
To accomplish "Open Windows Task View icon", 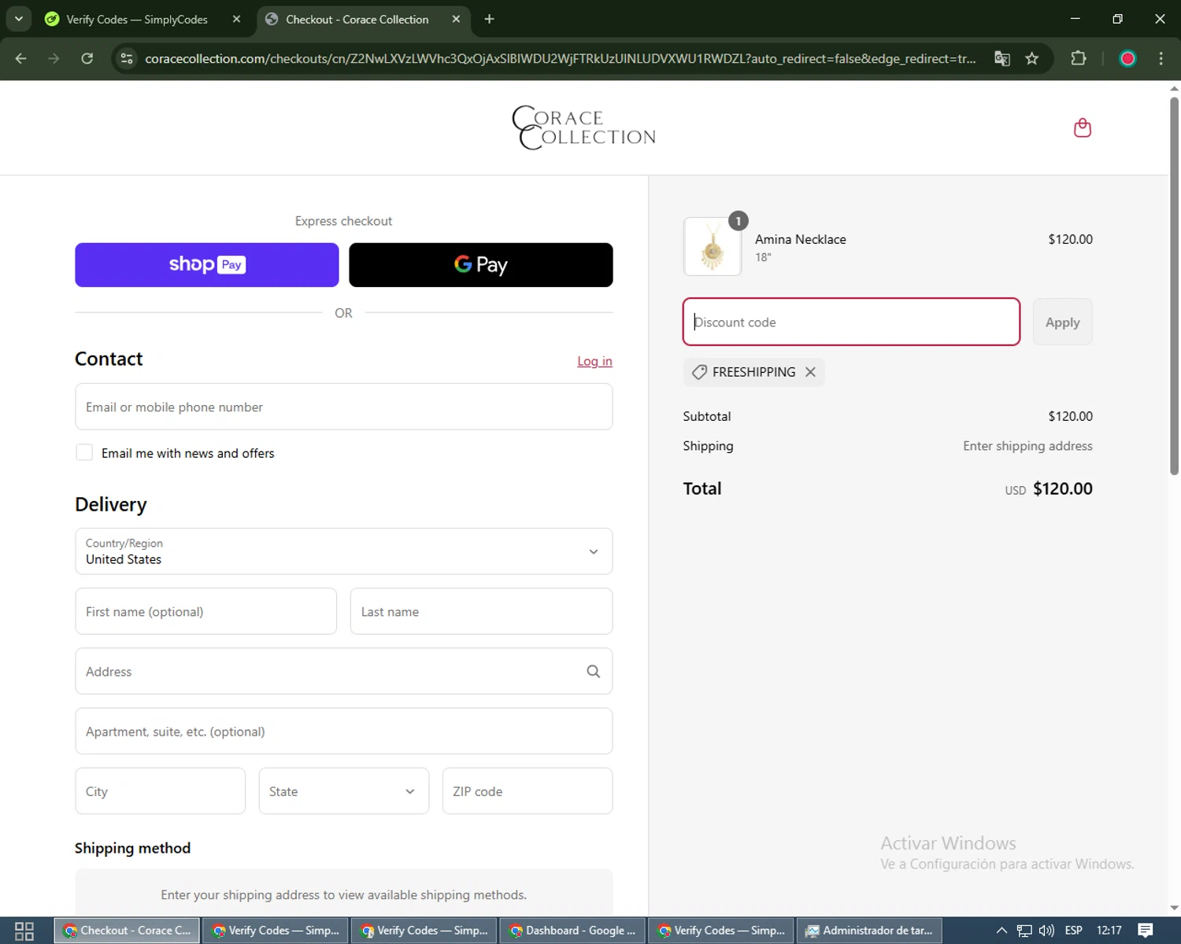I will [24, 931].
